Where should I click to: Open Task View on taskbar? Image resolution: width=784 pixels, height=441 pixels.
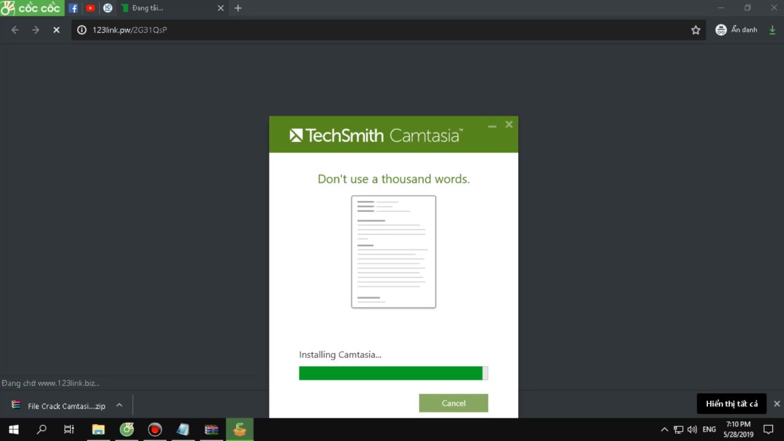(x=69, y=429)
